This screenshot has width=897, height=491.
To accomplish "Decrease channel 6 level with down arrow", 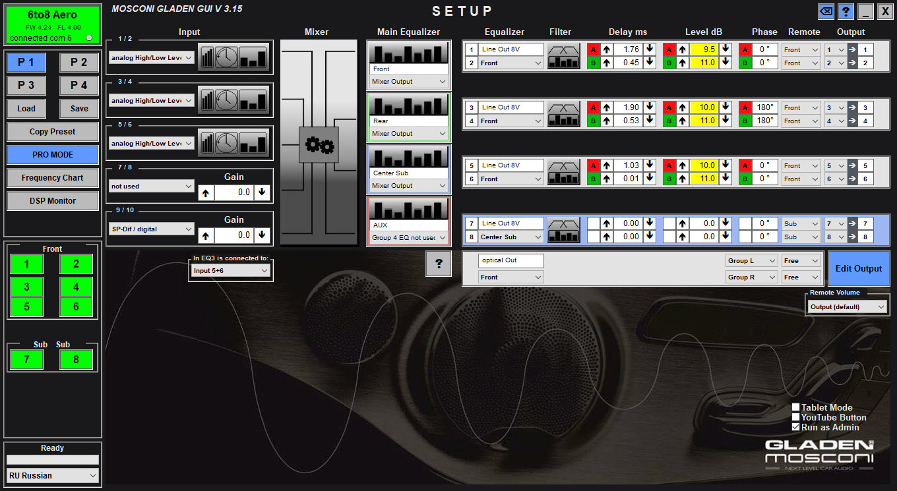I will coord(726,179).
